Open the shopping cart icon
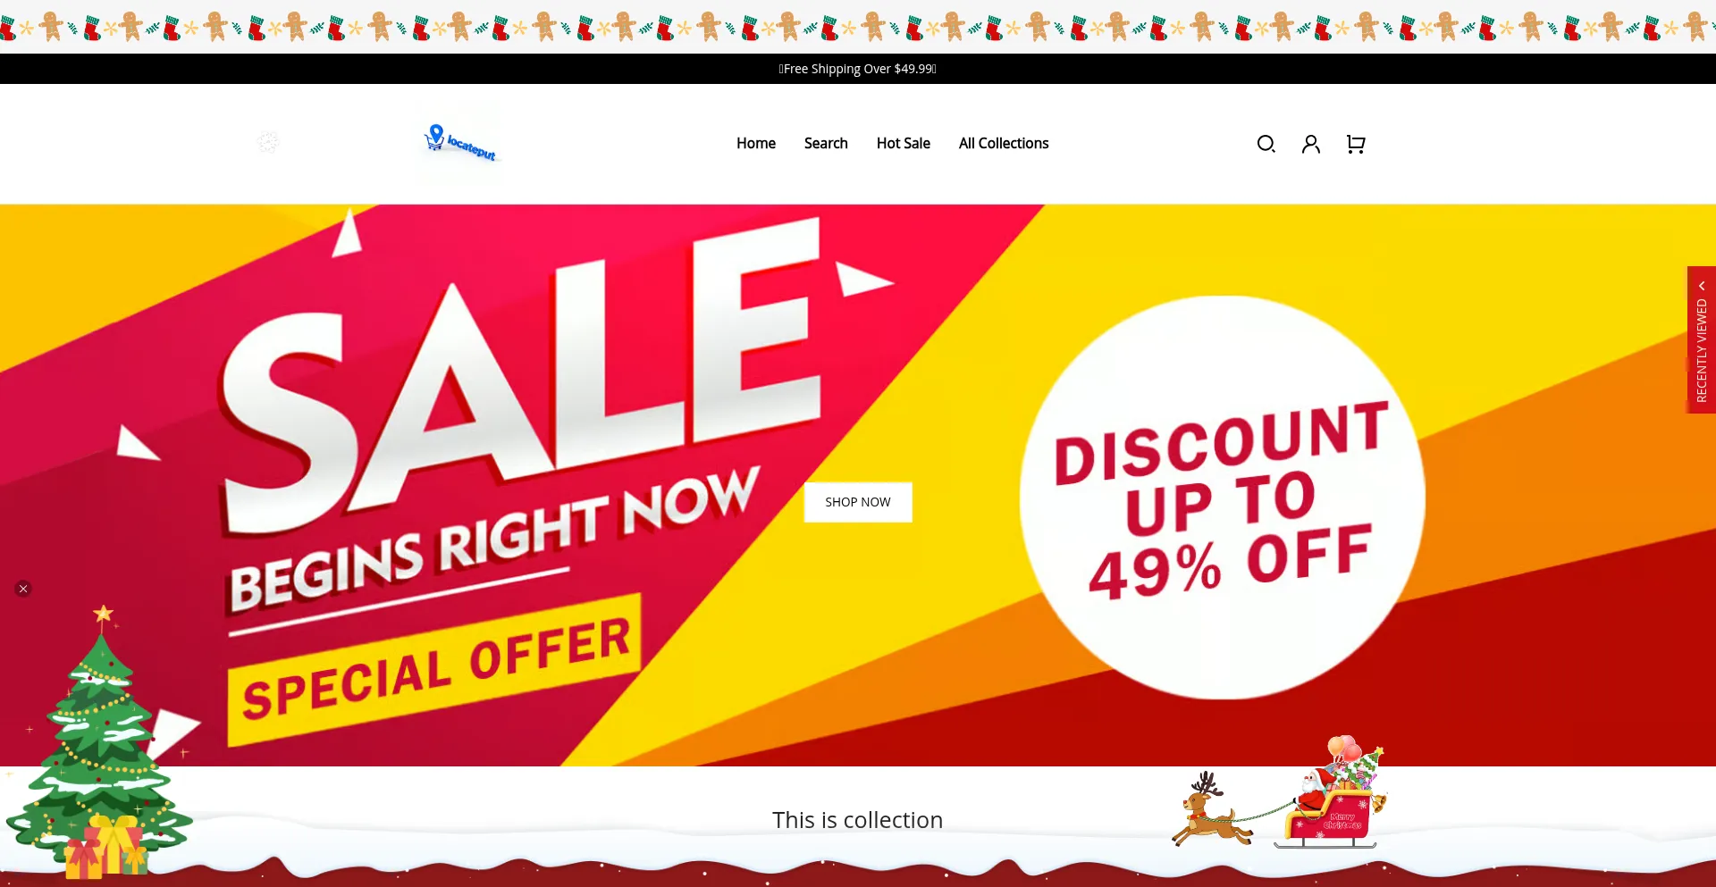Image resolution: width=1716 pixels, height=887 pixels. pos(1356,144)
